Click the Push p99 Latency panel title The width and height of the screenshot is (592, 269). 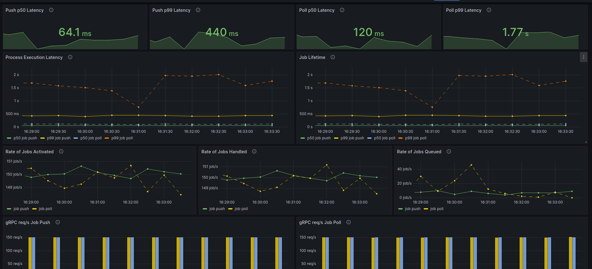point(171,10)
